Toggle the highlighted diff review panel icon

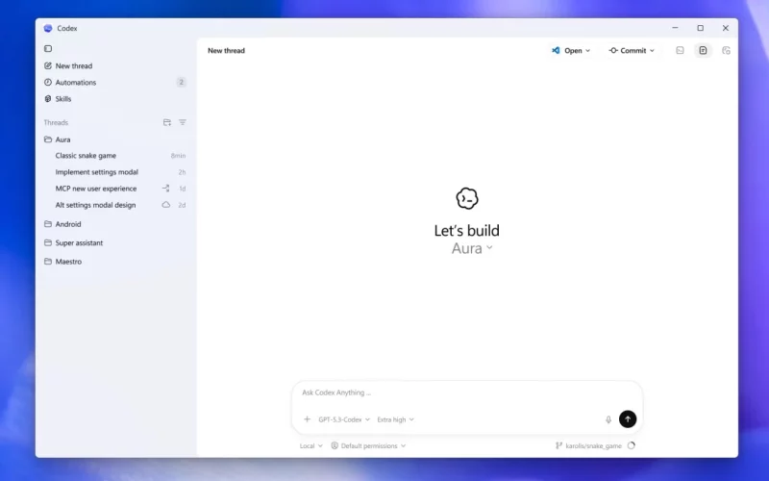pos(703,50)
